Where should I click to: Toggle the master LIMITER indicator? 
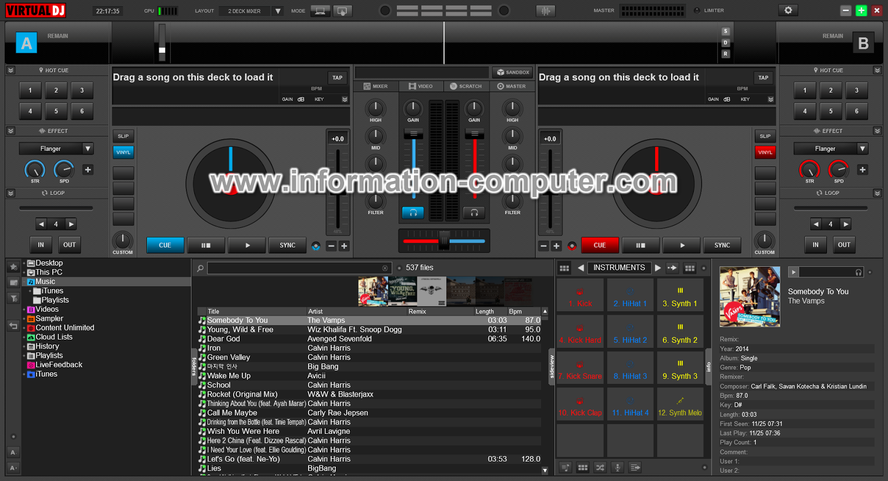click(x=697, y=11)
